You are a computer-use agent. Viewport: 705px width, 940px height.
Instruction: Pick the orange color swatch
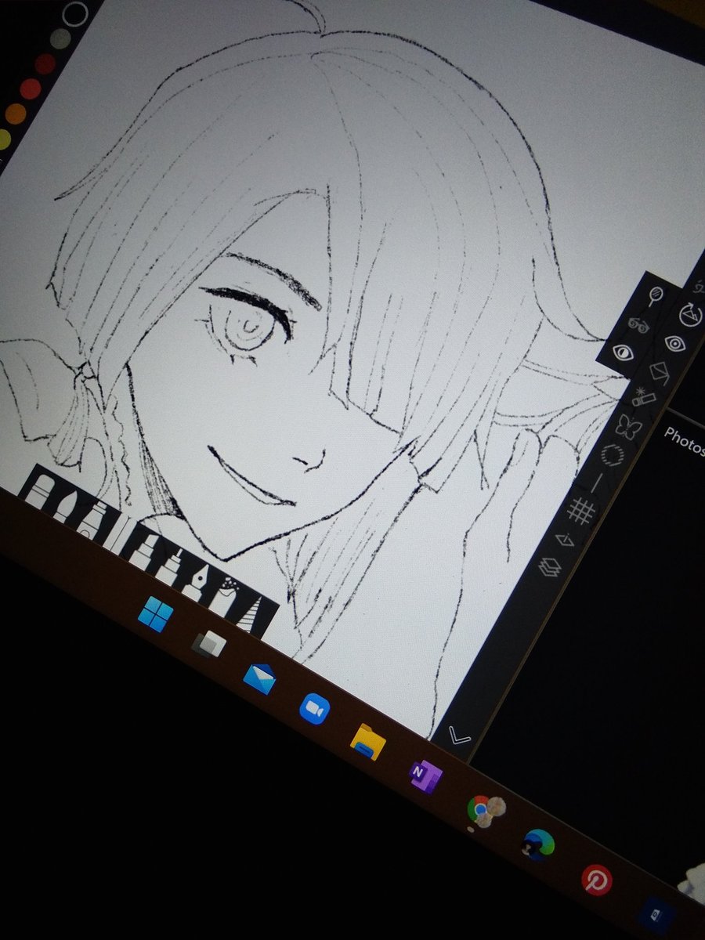point(15,114)
